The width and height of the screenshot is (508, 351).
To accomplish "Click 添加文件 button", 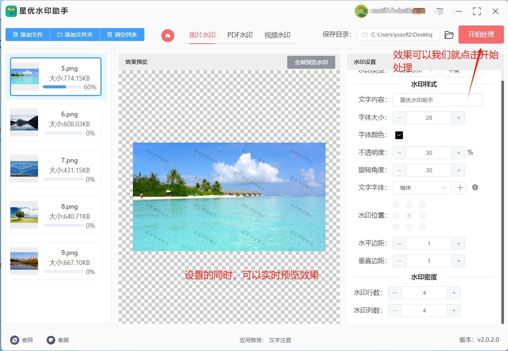I will pyautogui.click(x=28, y=35).
